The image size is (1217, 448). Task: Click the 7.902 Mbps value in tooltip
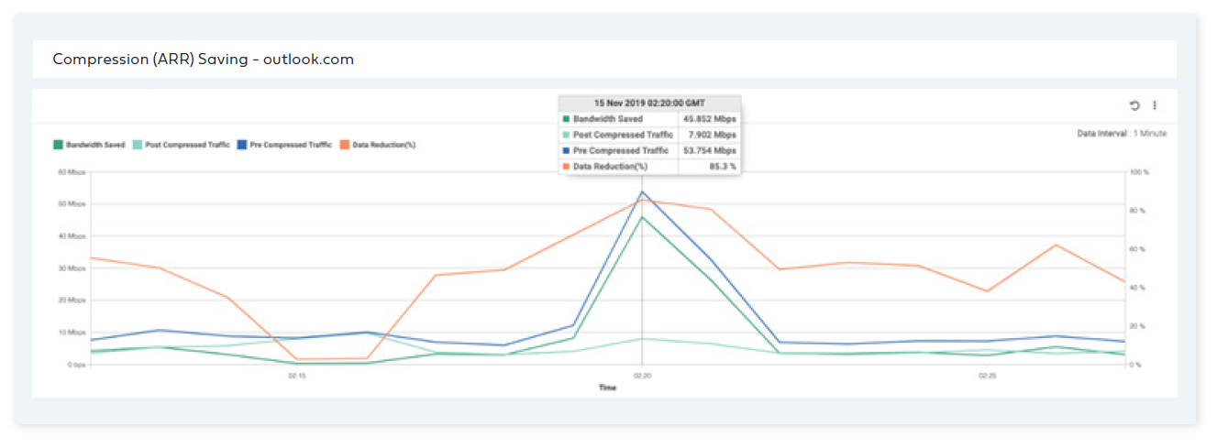[x=713, y=135]
